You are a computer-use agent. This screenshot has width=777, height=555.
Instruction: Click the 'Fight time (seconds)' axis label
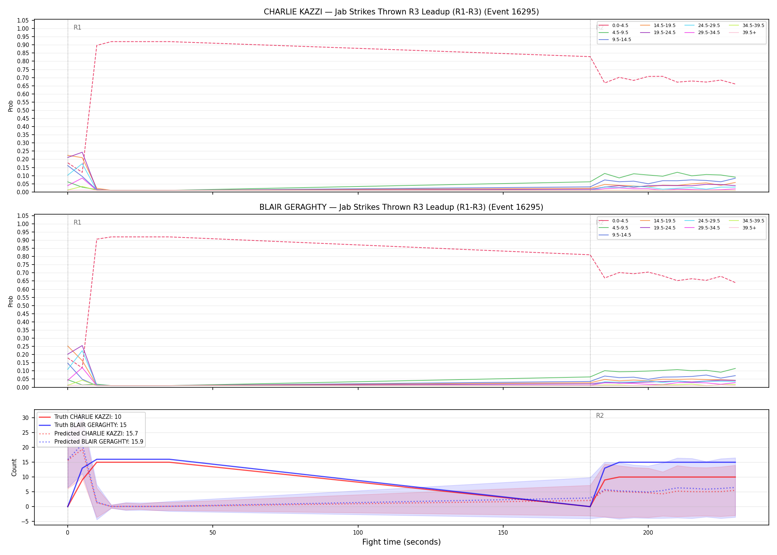(401, 542)
